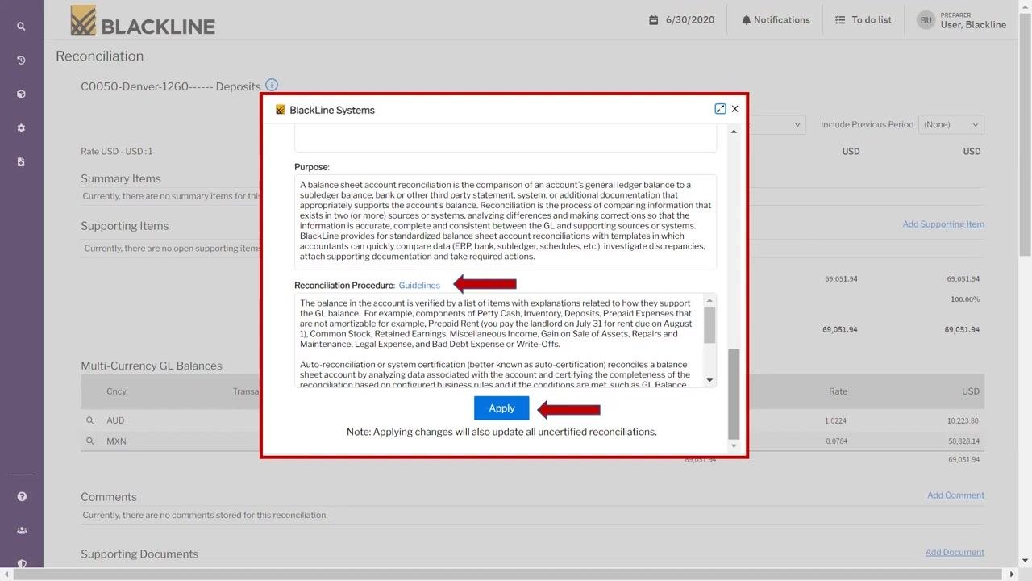
Task: Open the To do list
Action: (863, 20)
